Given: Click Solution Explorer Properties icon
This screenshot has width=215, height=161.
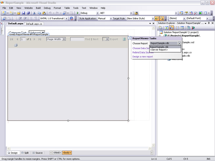Looking at the screenshot, I should 161,28.
